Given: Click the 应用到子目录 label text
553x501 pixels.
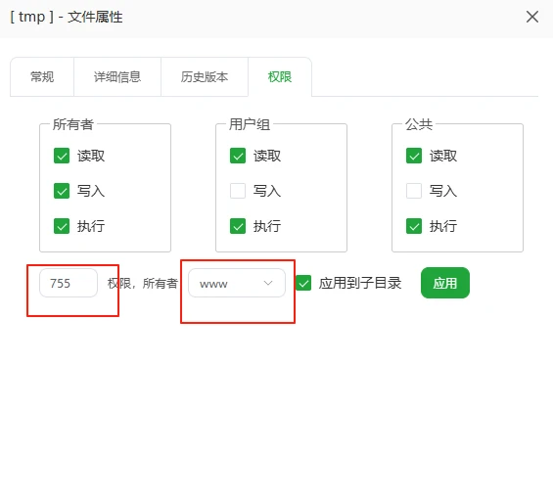Looking at the screenshot, I should [x=360, y=283].
